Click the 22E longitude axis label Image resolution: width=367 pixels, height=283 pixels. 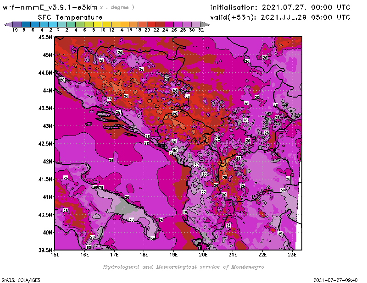(262, 255)
